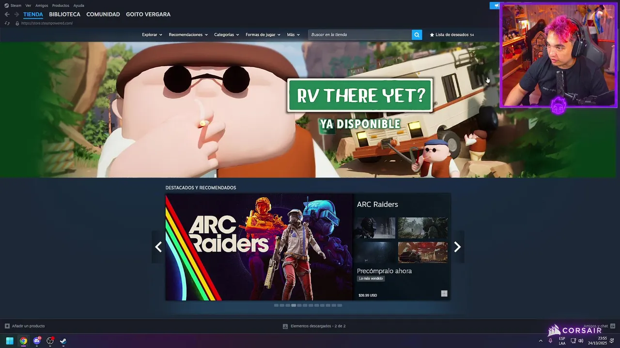Open the megaphone announcements icon
620x348 pixels.
[x=496, y=6]
